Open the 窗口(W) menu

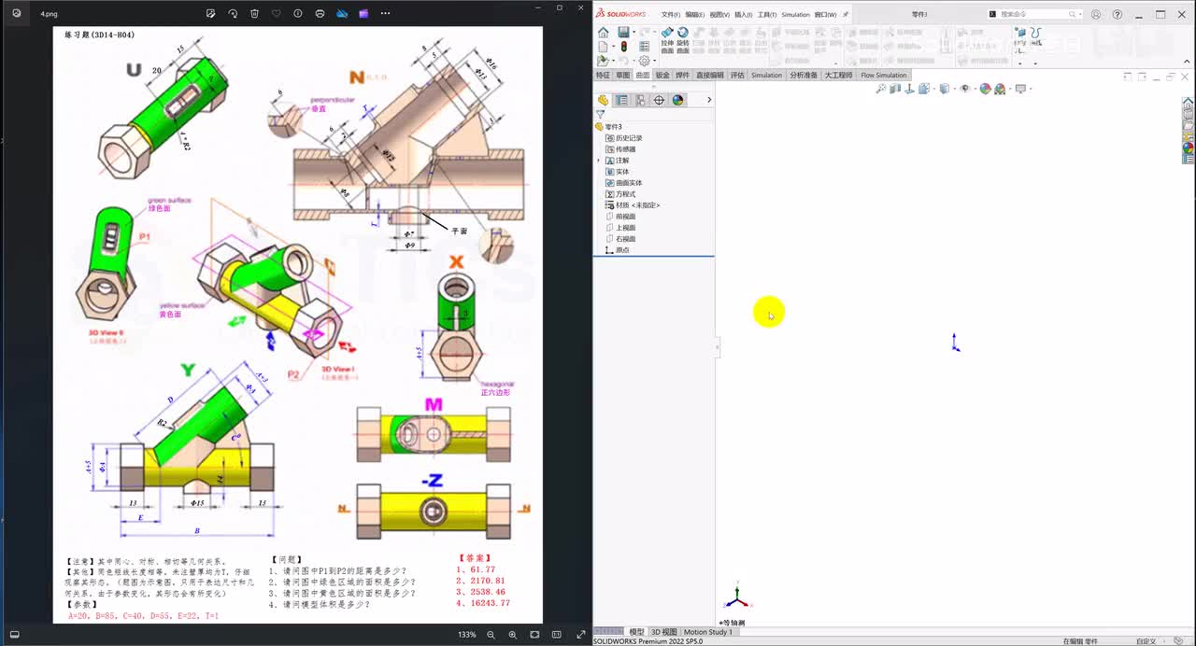pos(826,14)
